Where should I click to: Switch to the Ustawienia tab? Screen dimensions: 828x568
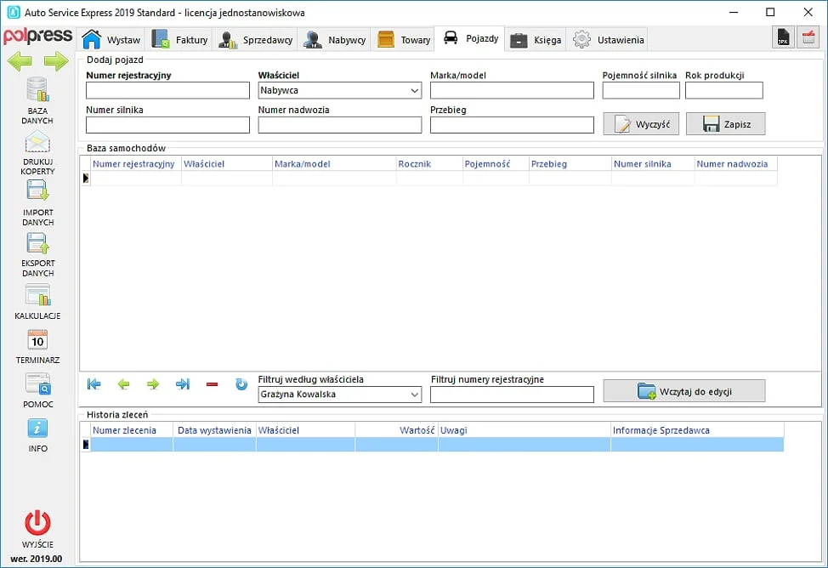click(x=609, y=39)
